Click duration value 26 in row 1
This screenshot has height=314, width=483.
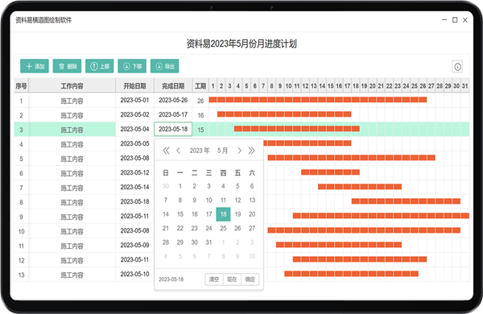coord(200,101)
